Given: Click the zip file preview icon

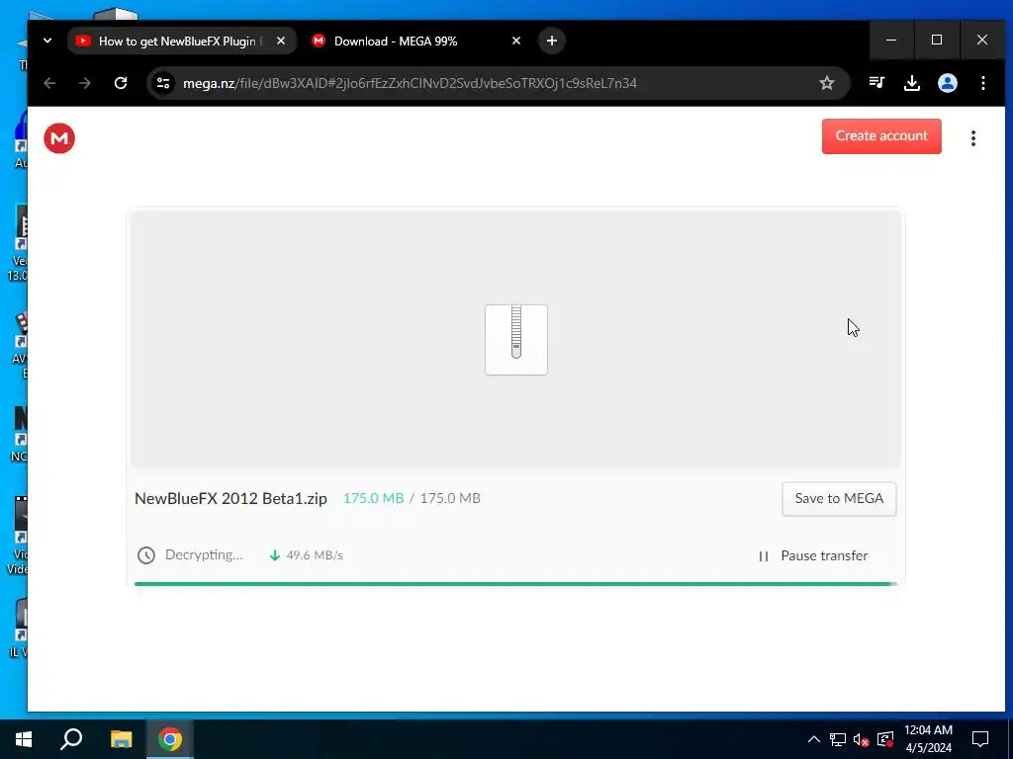Looking at the screenshot, I should [x=516, y=340].
